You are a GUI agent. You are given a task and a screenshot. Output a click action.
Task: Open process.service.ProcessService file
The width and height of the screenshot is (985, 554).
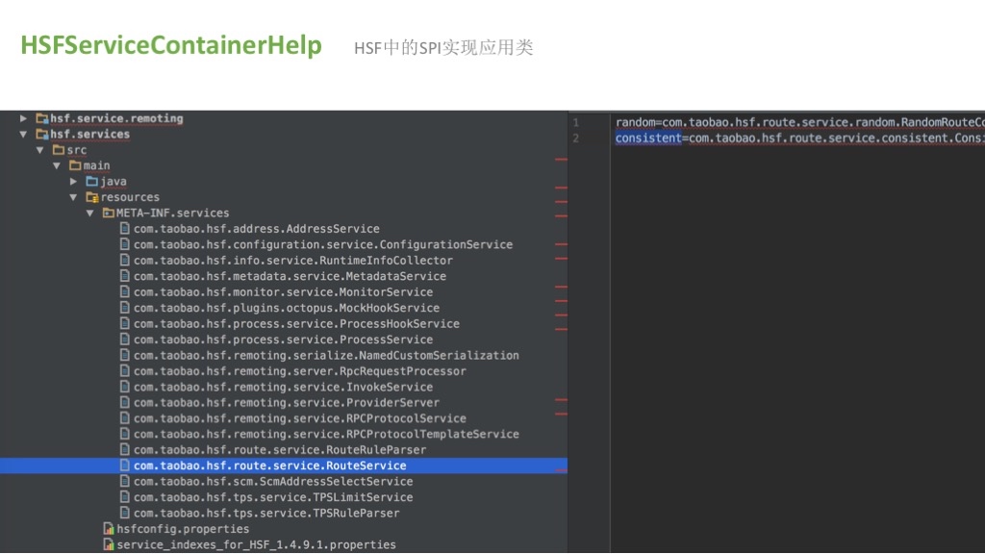coord(283,340)
